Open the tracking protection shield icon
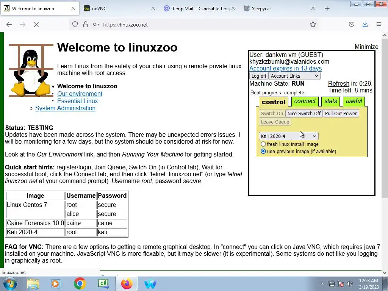The width and height of the screenshot is (388, 291). 75,25
